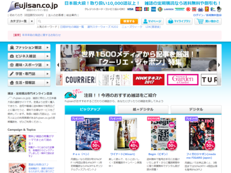Click the search magnifier icon
Viewport: 231px width, 173px height.
pos(40,22)
